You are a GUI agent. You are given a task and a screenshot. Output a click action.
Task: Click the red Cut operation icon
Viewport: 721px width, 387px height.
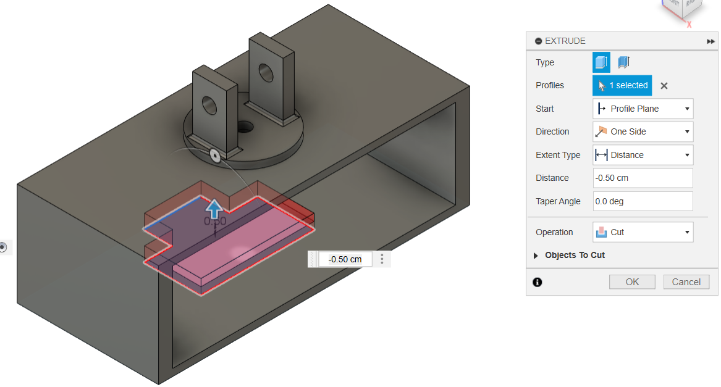[x=602, y=231]
